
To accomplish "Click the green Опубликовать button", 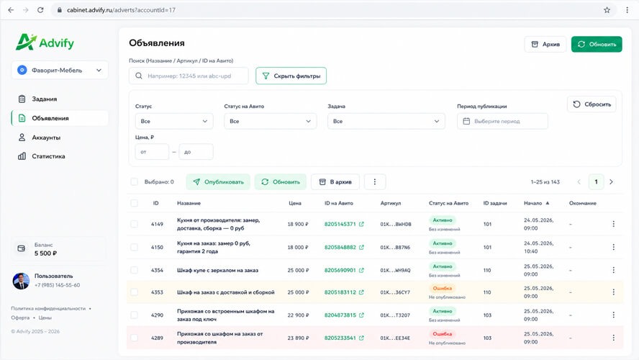I will pos(219,182).
